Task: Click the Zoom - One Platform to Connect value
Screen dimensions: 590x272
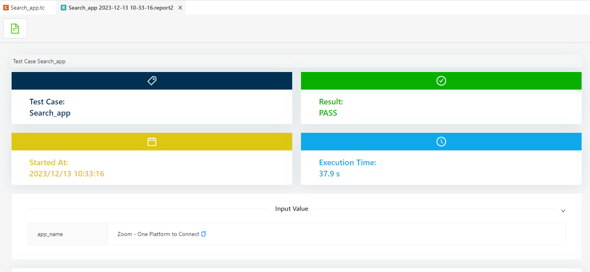Action: coord(158,234)
